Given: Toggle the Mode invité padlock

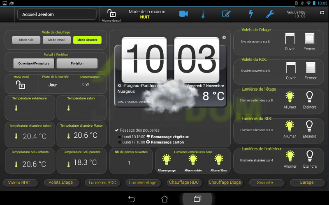Looking at the screenshot, I should 20,85.
